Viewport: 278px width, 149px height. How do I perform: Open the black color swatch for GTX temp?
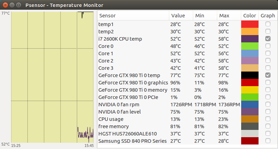250,75
